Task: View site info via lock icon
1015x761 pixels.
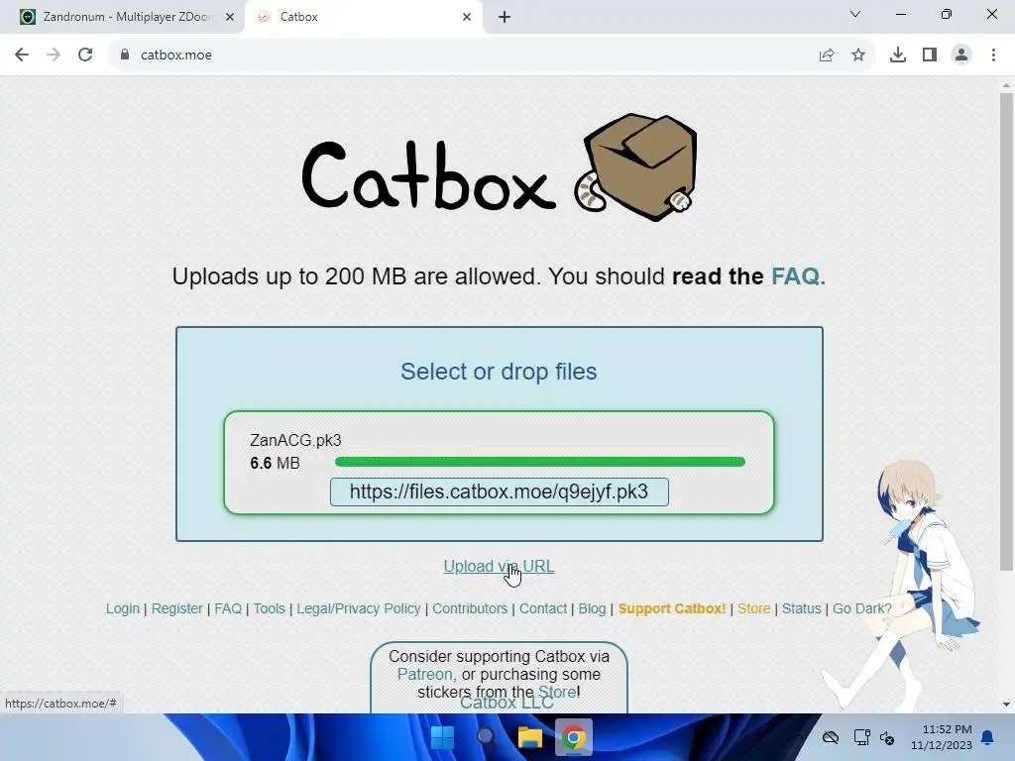Action: click(x=125, y=55)
